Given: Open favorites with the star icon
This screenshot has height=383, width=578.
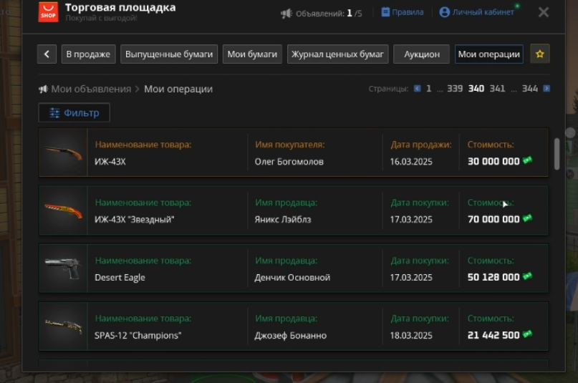Looking at the screenshot, I should coord(540,54).
